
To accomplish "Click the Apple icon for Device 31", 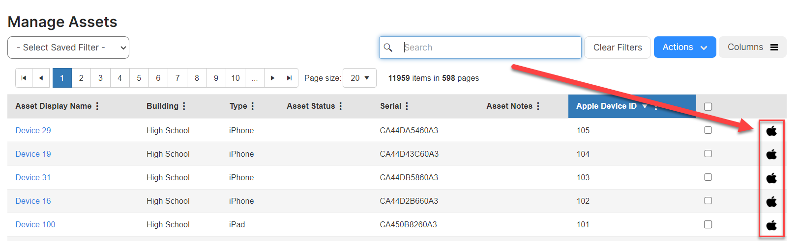I will [x=771, y=178].
